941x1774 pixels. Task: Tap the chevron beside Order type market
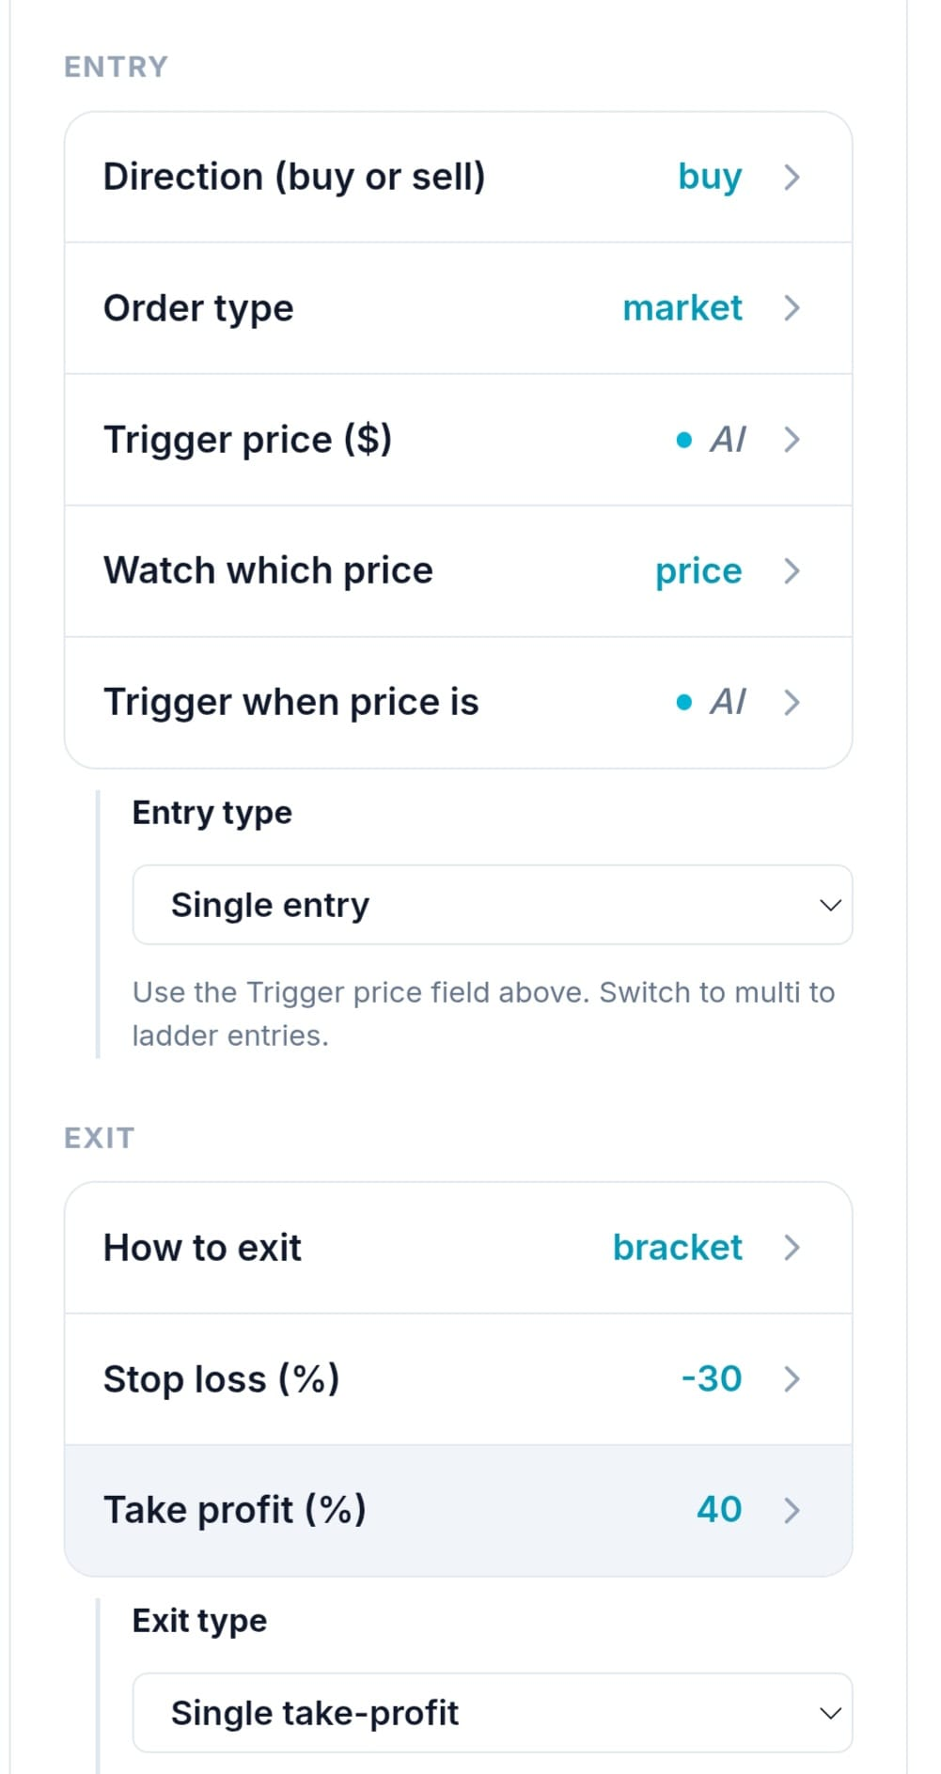tap(792, 308)
